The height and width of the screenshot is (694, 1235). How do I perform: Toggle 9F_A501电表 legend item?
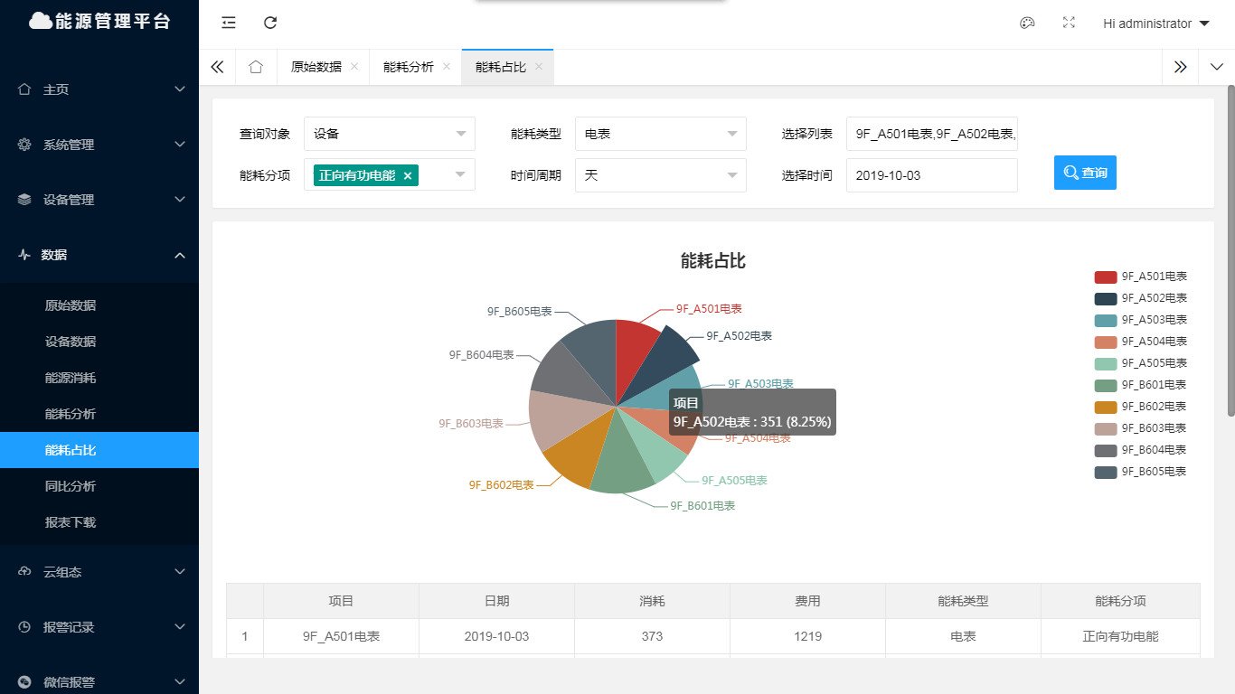[x=1141, y=277]
